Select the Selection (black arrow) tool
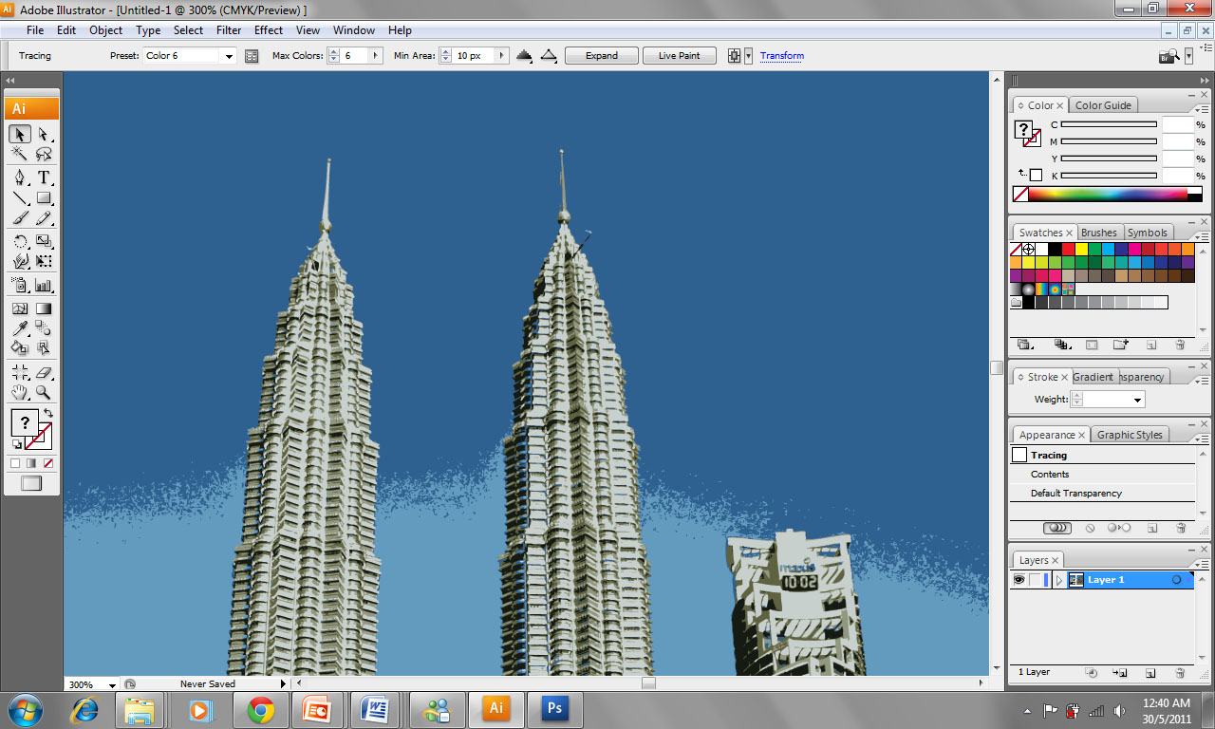This screenshot has width=1215, height=729. 19,135
